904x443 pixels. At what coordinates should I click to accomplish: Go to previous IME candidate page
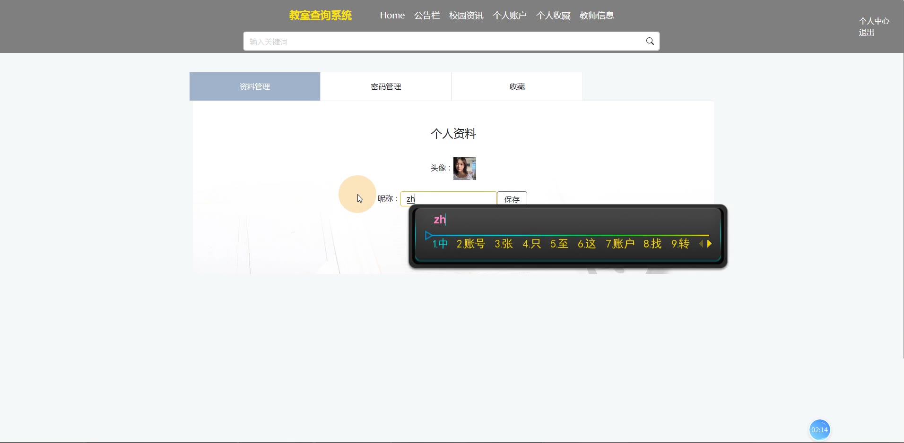(x=701, y=244)
